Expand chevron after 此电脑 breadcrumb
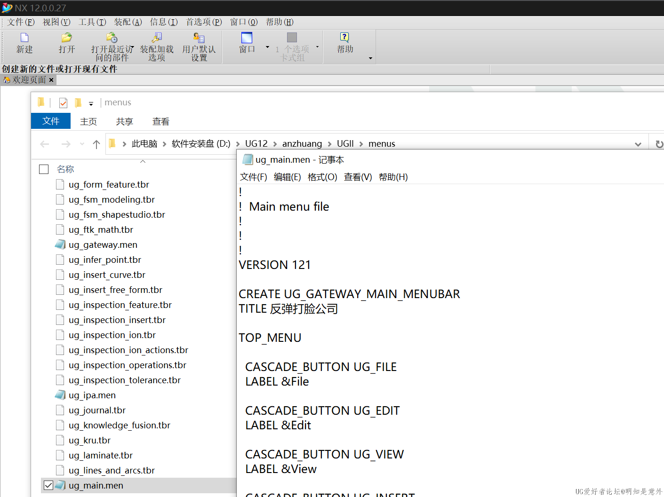 [164, 144]
